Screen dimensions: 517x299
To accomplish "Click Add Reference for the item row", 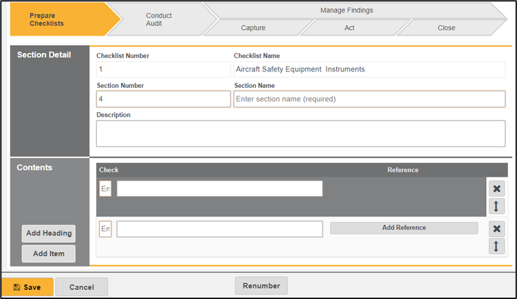I will pyautogui.click(x=404, y=228).
